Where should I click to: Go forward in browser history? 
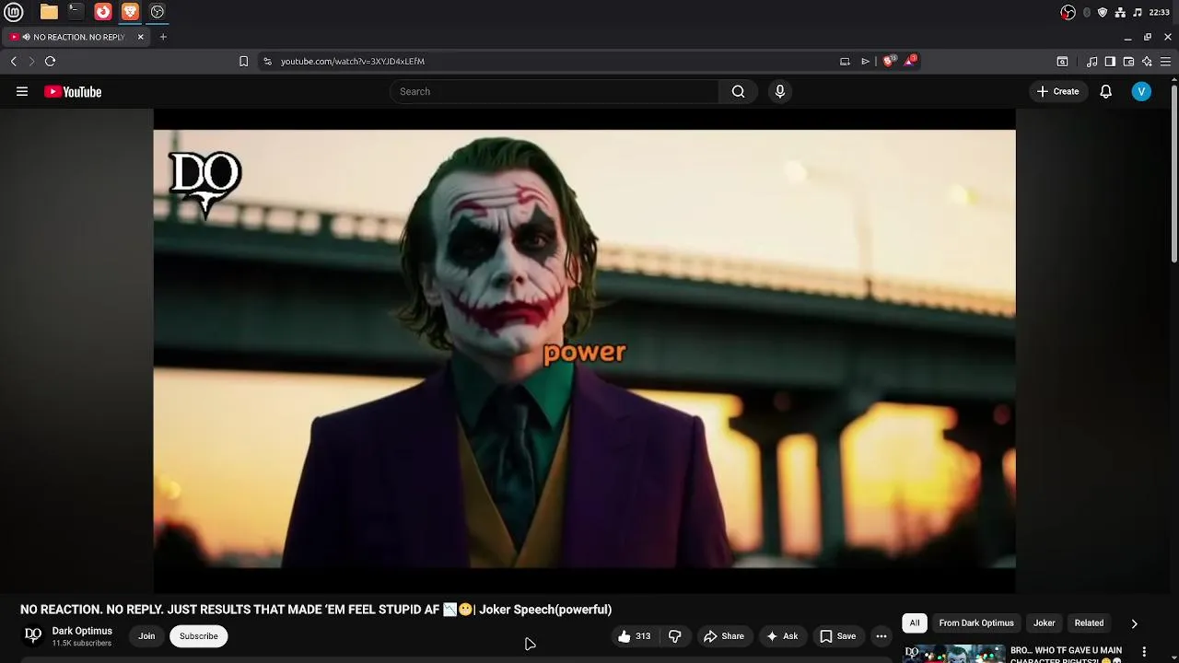tap(31, 61)
